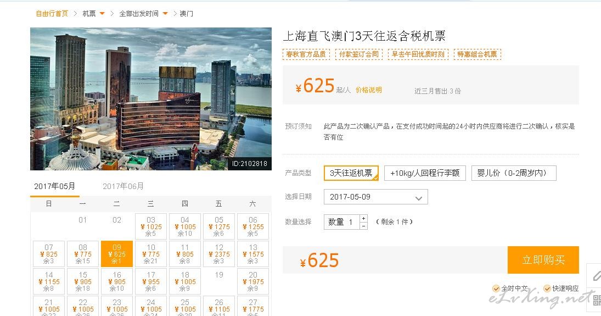Click the 早去午回优质时刻 tag
This screenshot has height=316, width=601.
pyautogui.click(x=418, y=54)
